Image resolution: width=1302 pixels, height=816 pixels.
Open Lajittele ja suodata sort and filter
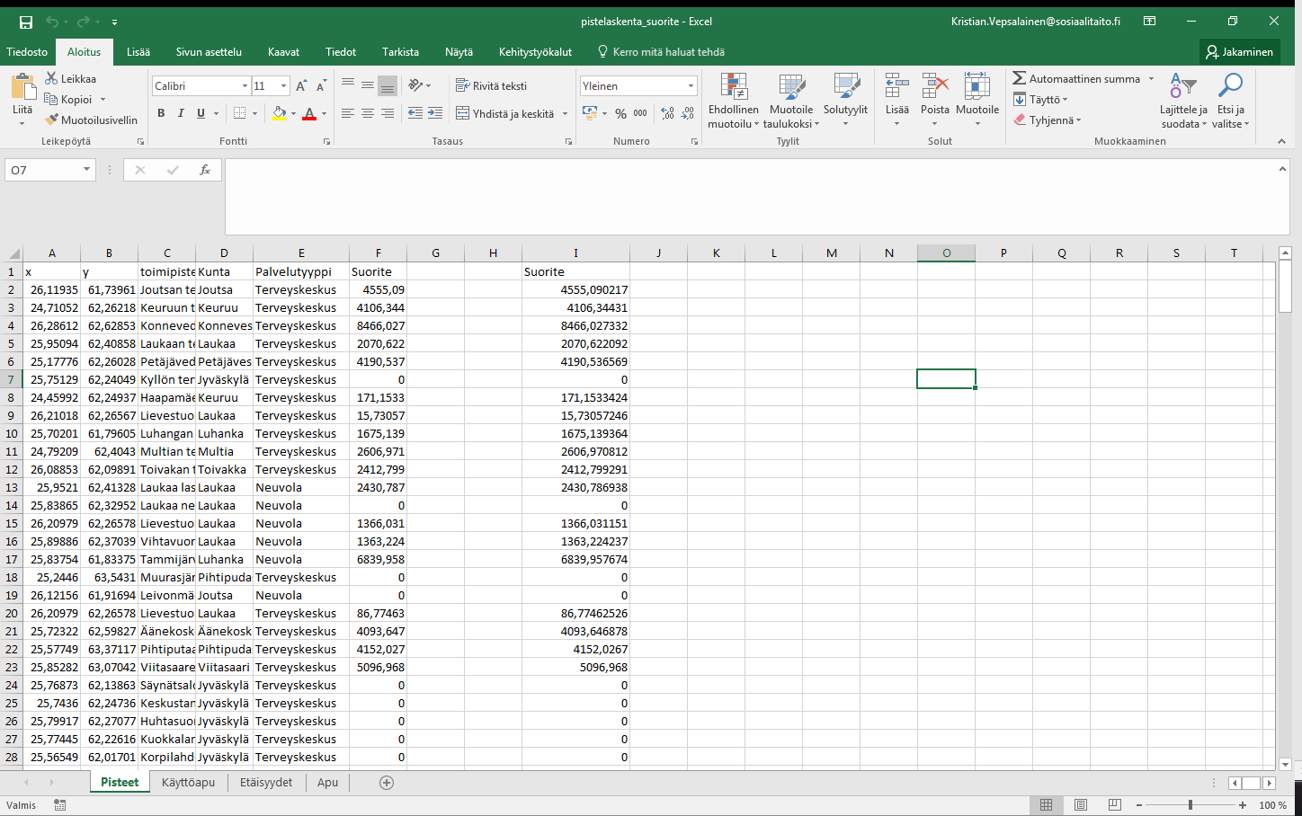[1183, 101]
